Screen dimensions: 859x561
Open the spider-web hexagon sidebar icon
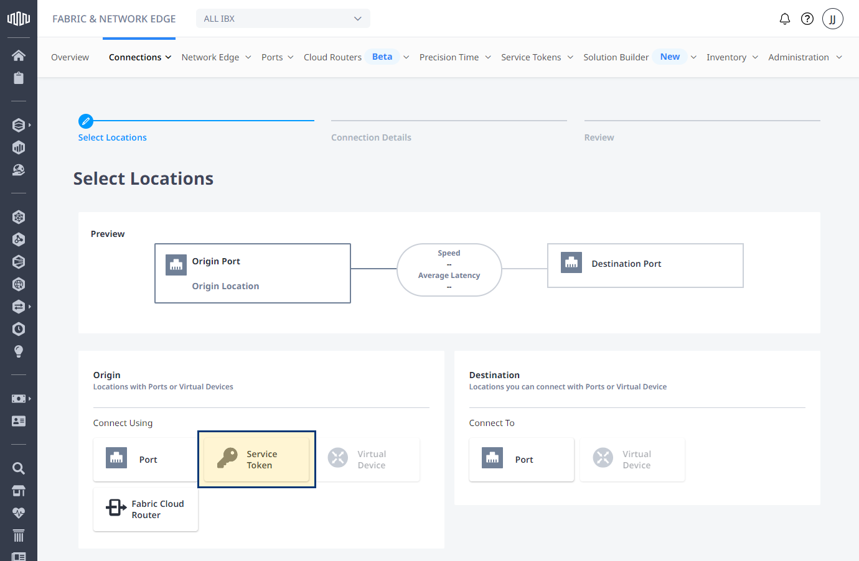click(x=19, y=217)
